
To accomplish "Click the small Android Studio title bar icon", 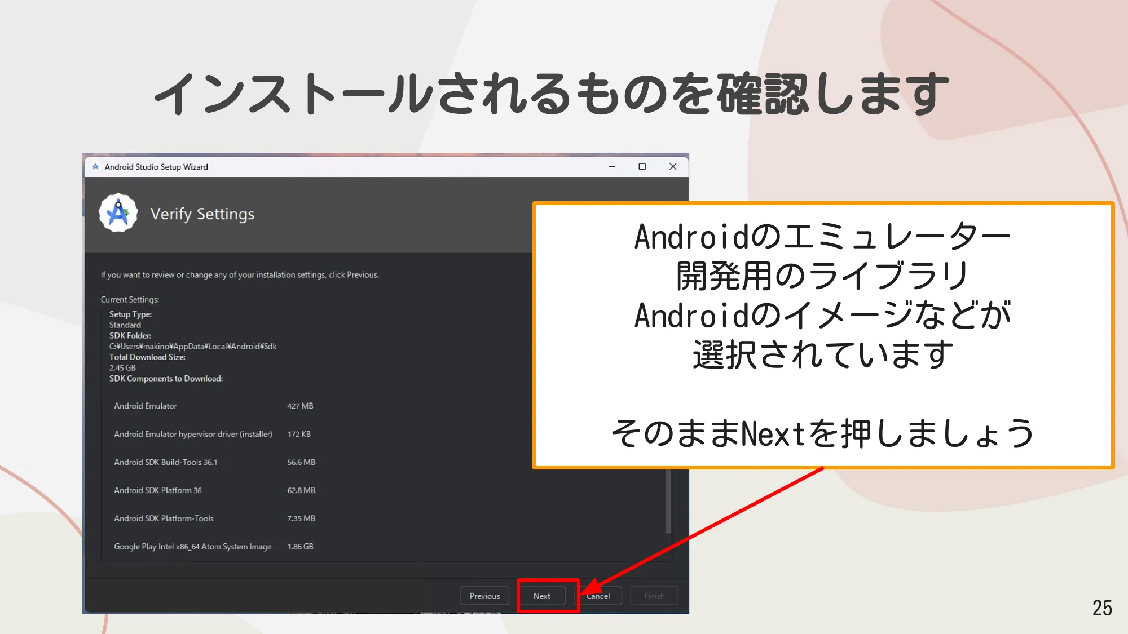I will tap(95, 167).
